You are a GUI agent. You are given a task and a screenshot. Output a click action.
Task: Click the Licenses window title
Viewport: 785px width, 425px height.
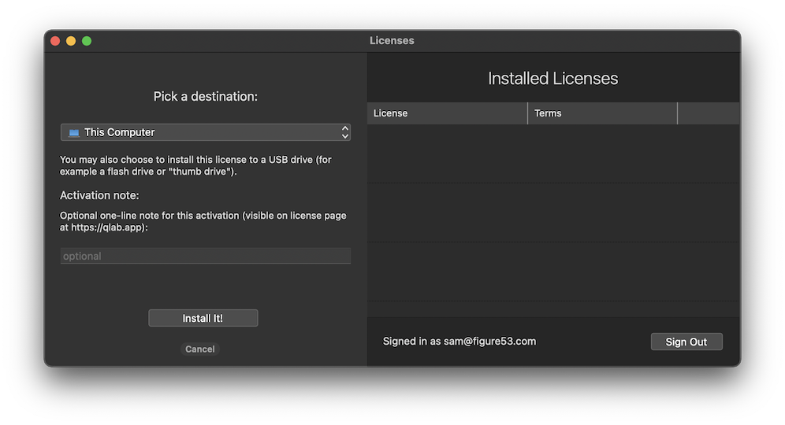(392, 41)
